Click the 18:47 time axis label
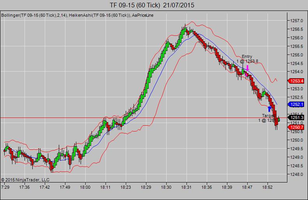308x200 pixels. click(247, 187)
